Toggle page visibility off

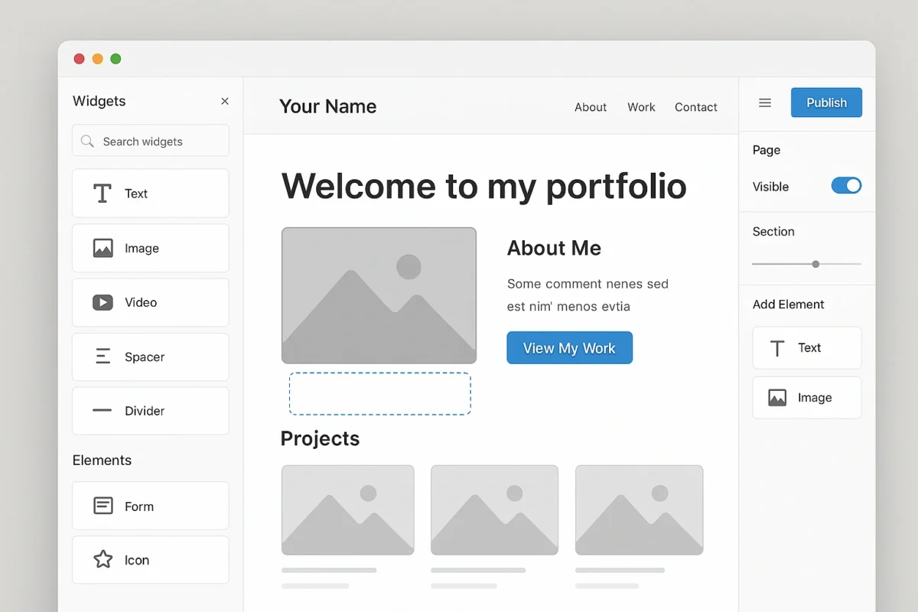(x=846, y=185)
